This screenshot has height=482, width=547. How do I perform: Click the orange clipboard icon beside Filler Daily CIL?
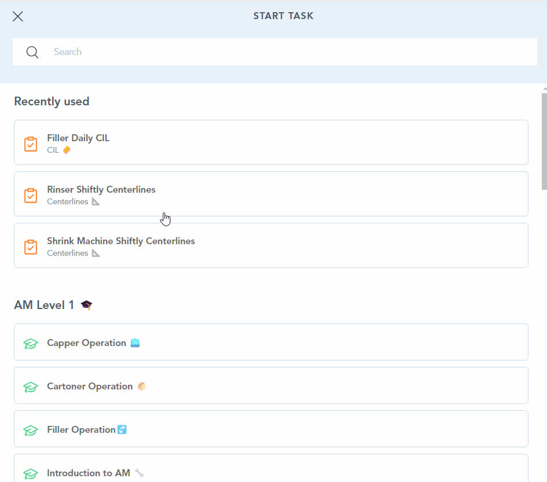tap(30, 143)
